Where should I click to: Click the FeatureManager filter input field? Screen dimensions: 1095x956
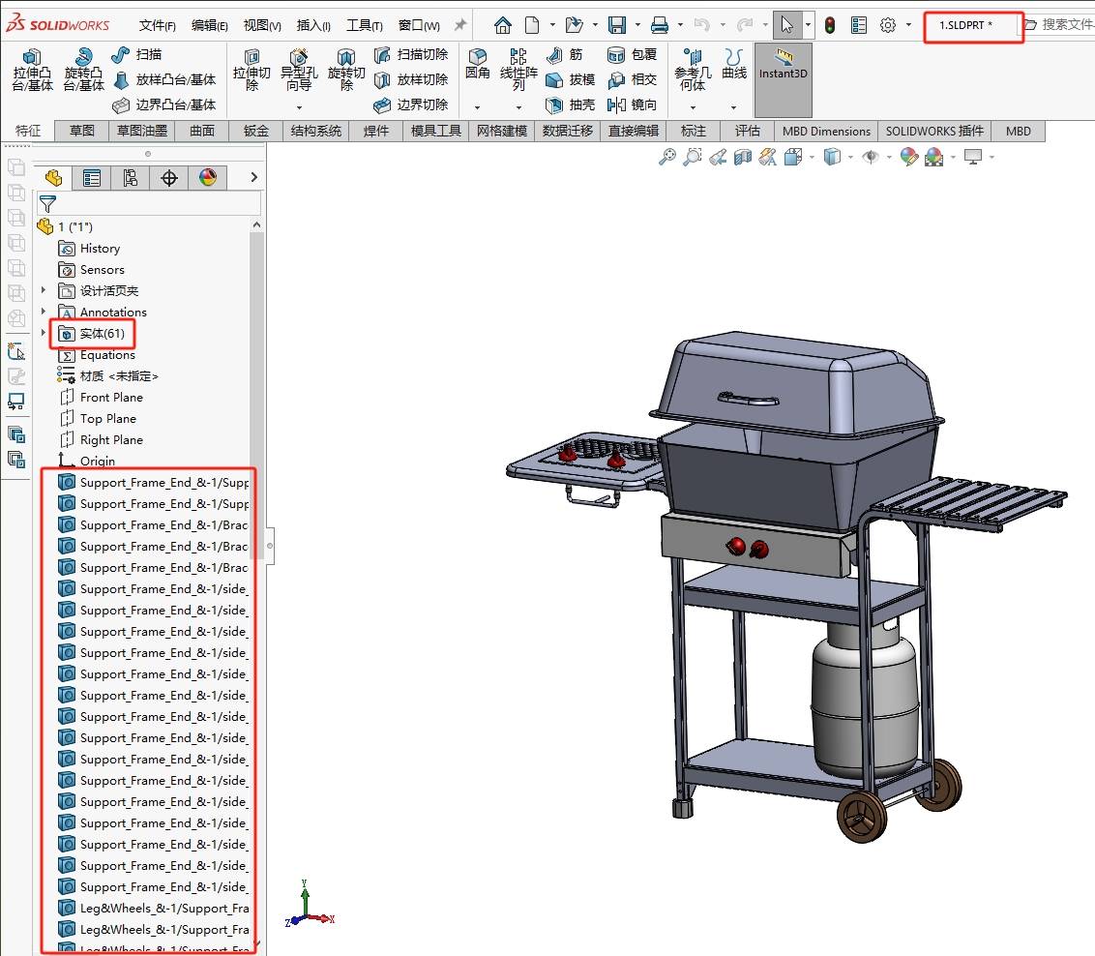pyautogui.click(x=150, y=202)
